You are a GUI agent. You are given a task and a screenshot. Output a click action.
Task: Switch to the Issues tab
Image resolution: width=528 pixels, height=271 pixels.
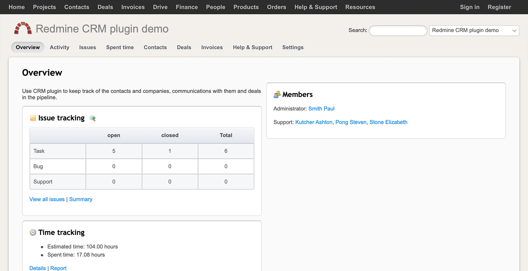point(88,47)
